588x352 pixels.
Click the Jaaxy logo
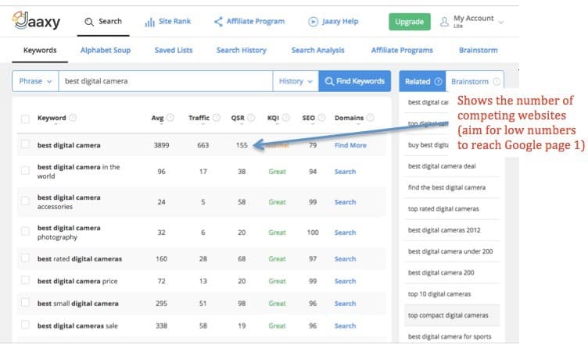point(37,20)
